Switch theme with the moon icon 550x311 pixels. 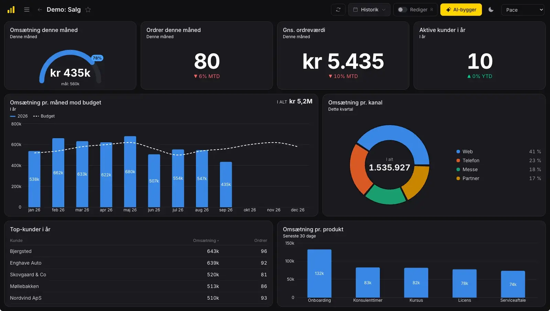(491, 10)
